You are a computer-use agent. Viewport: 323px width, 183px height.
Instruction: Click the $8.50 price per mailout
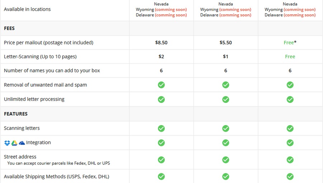(x=161, y=43)
